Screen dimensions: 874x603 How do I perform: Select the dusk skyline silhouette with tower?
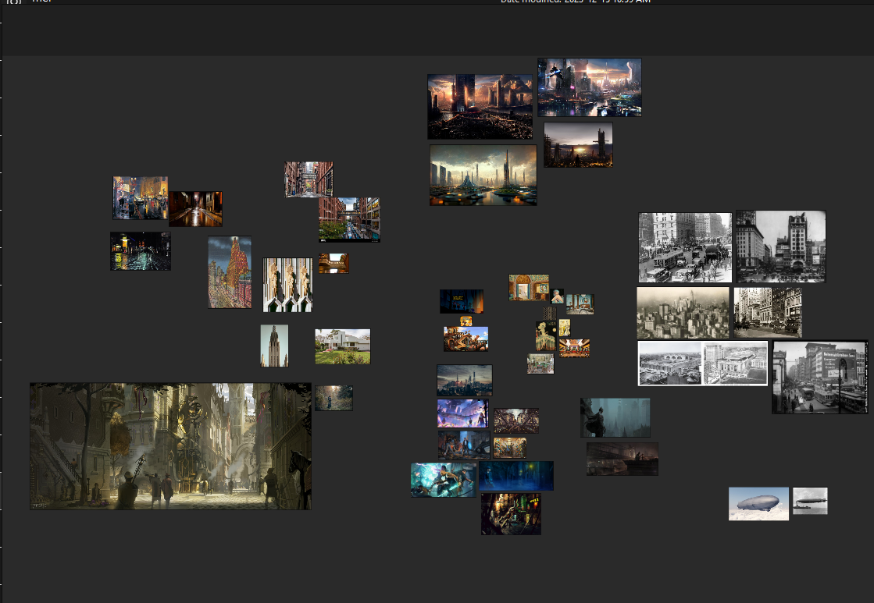coord(578,145)
